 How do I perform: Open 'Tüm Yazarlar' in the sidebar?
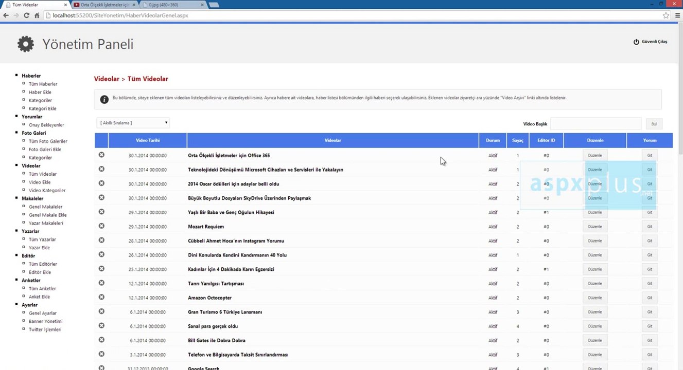42,239
